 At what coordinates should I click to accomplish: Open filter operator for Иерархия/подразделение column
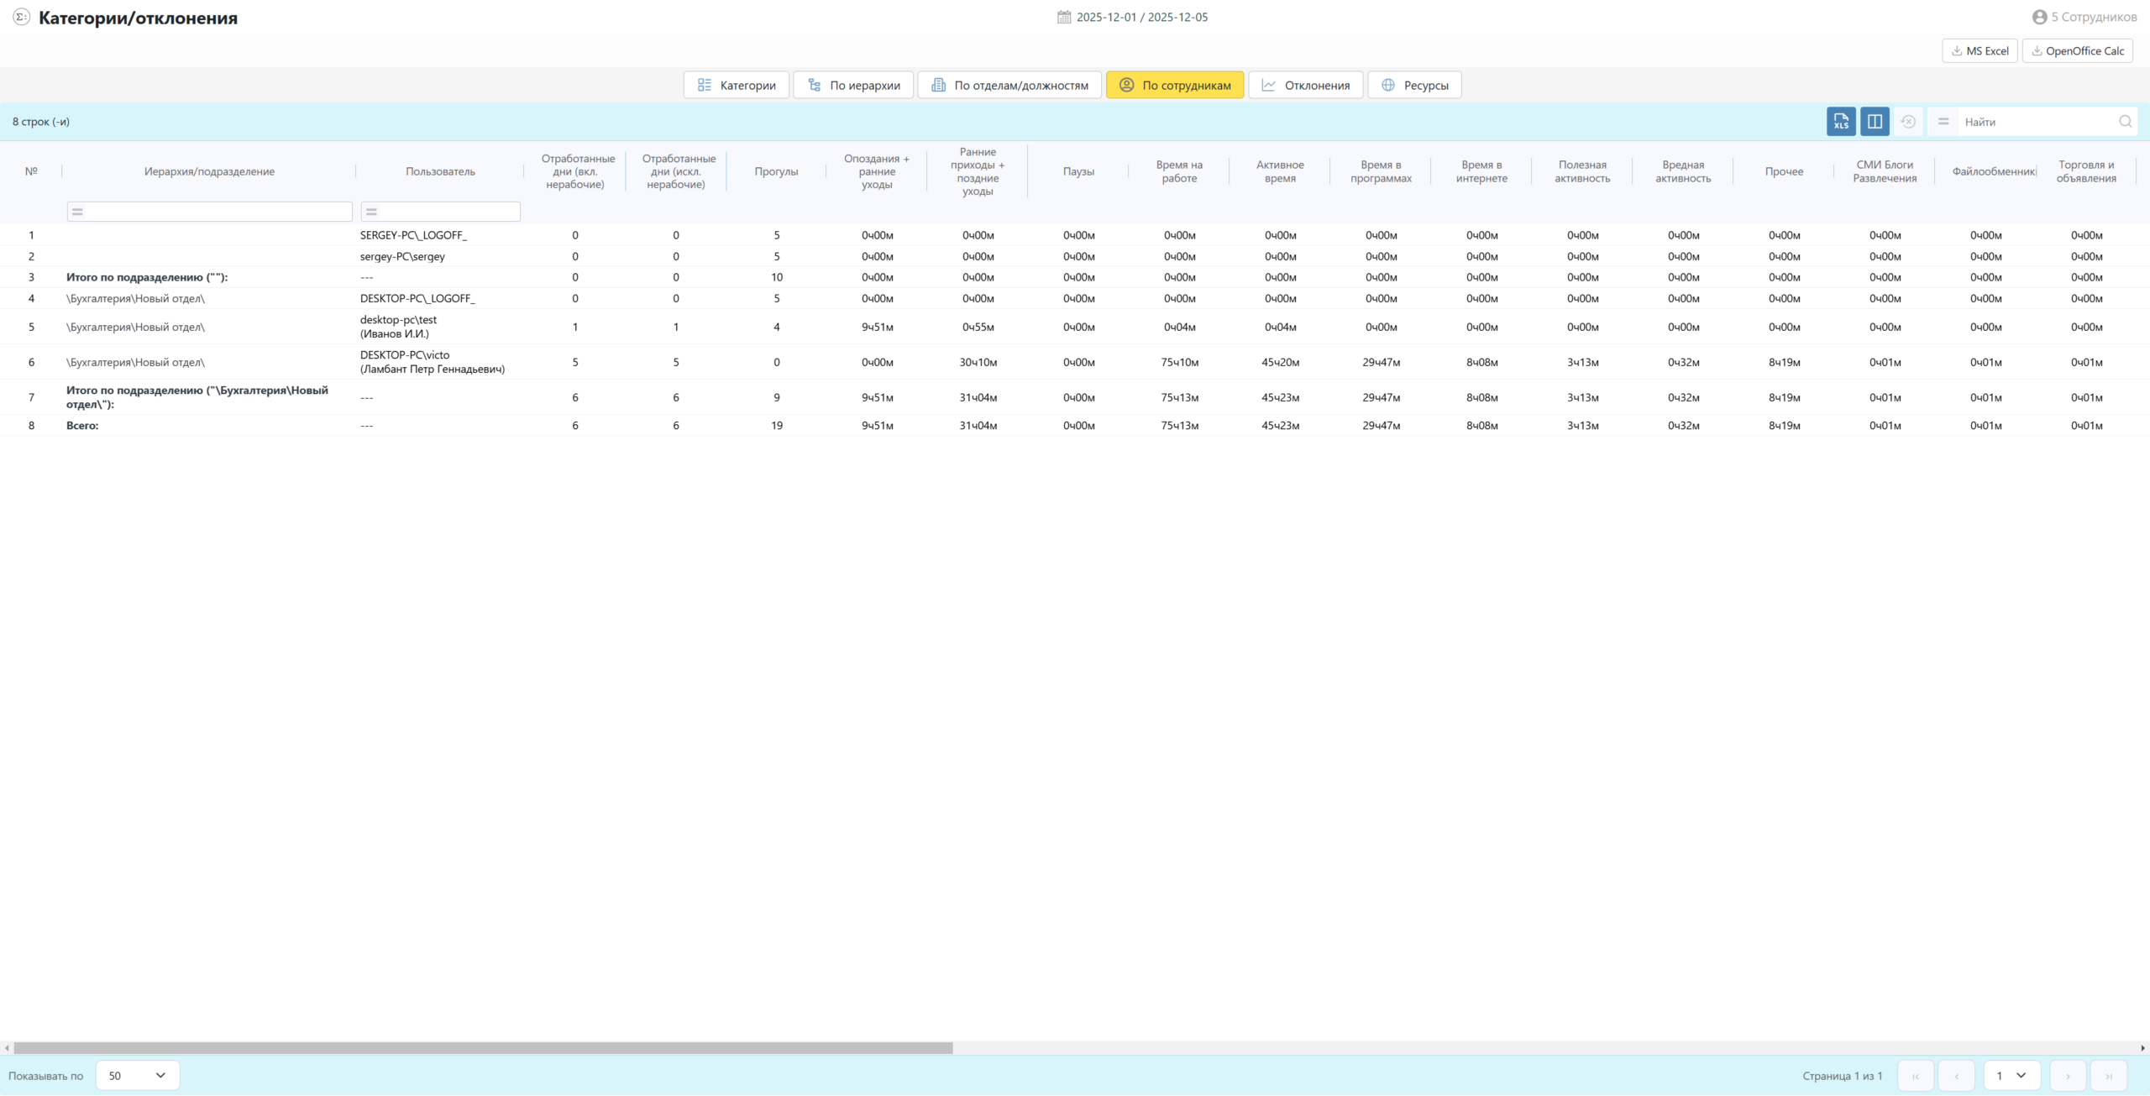[x=77, y=212]
